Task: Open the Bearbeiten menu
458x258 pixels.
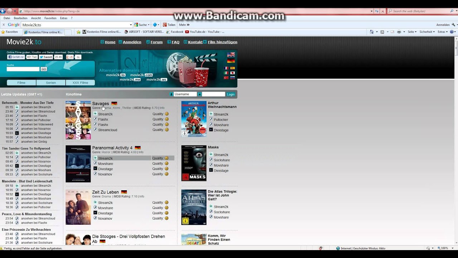Action: pyautogui.click(x=21, y=18)
